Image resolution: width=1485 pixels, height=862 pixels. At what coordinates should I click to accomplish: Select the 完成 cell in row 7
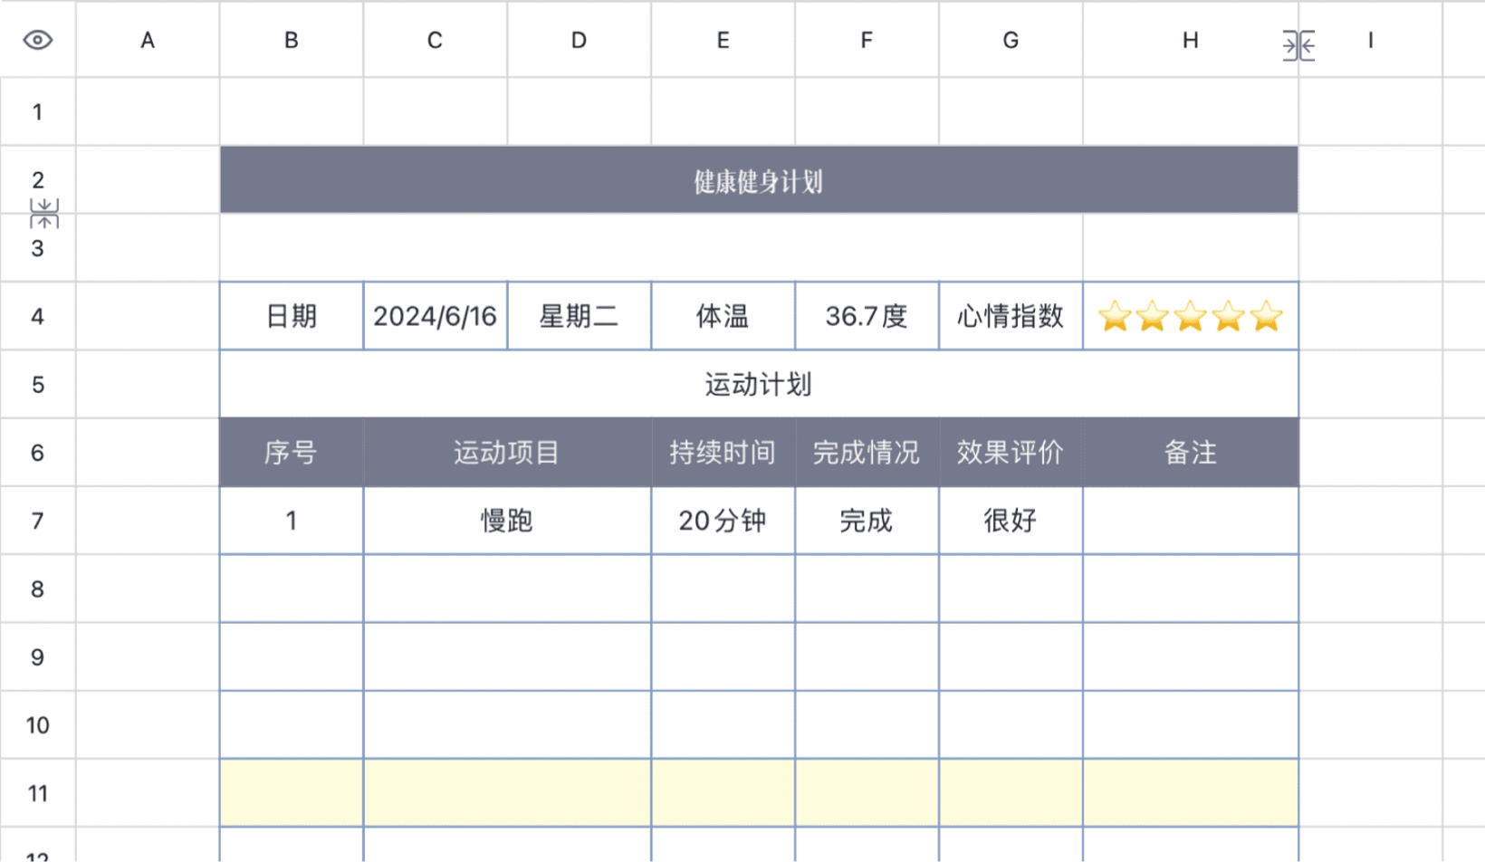[867, 521]
